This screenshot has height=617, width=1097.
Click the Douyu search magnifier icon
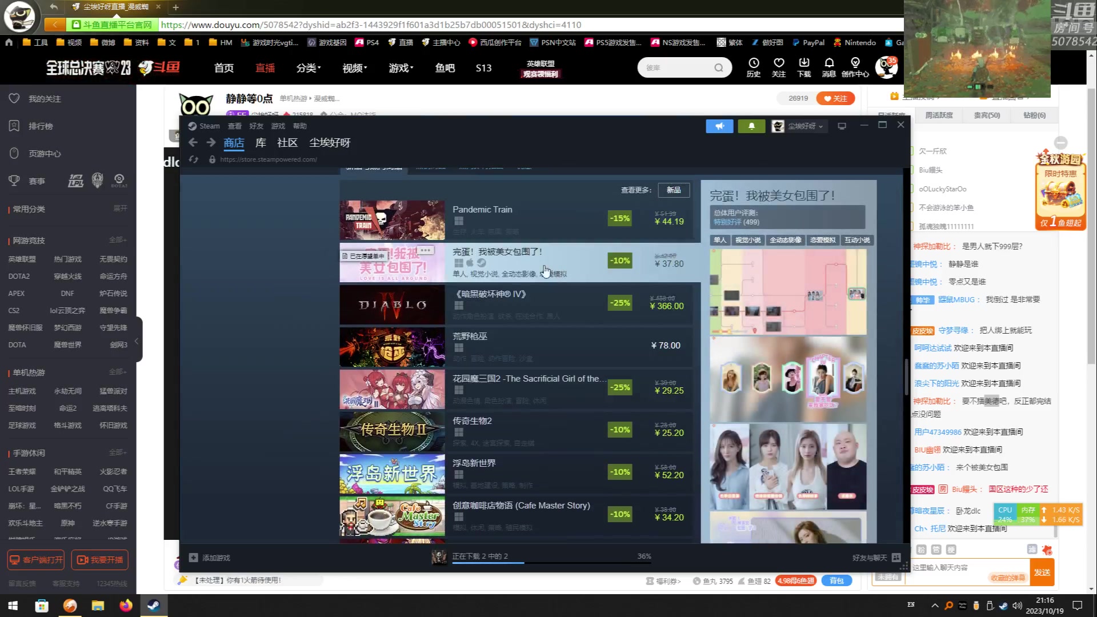click(718, 68)
